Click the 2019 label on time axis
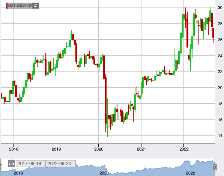 pyautogui.click(x=56, y=149)
